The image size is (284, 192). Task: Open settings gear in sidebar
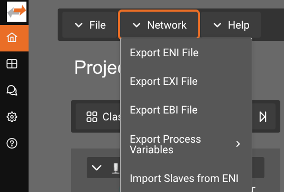tap(12, 117)
